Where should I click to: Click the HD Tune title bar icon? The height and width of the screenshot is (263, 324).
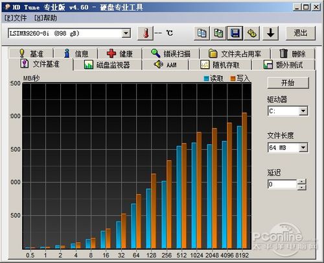point(8,7)
